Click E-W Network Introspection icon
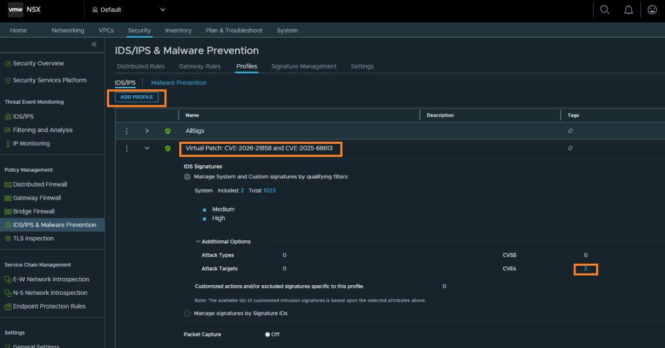The image size is (665, 348). [8, 279]
